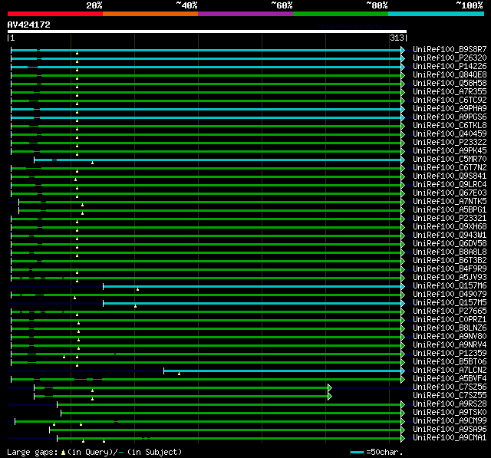Select the UniRef100_A9NRV4 label
The height and width of the screenshot is (458, 491).
point(450,345)
